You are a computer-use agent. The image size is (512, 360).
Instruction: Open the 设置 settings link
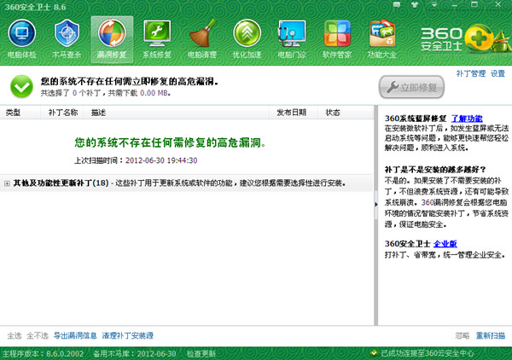[497, 73]
